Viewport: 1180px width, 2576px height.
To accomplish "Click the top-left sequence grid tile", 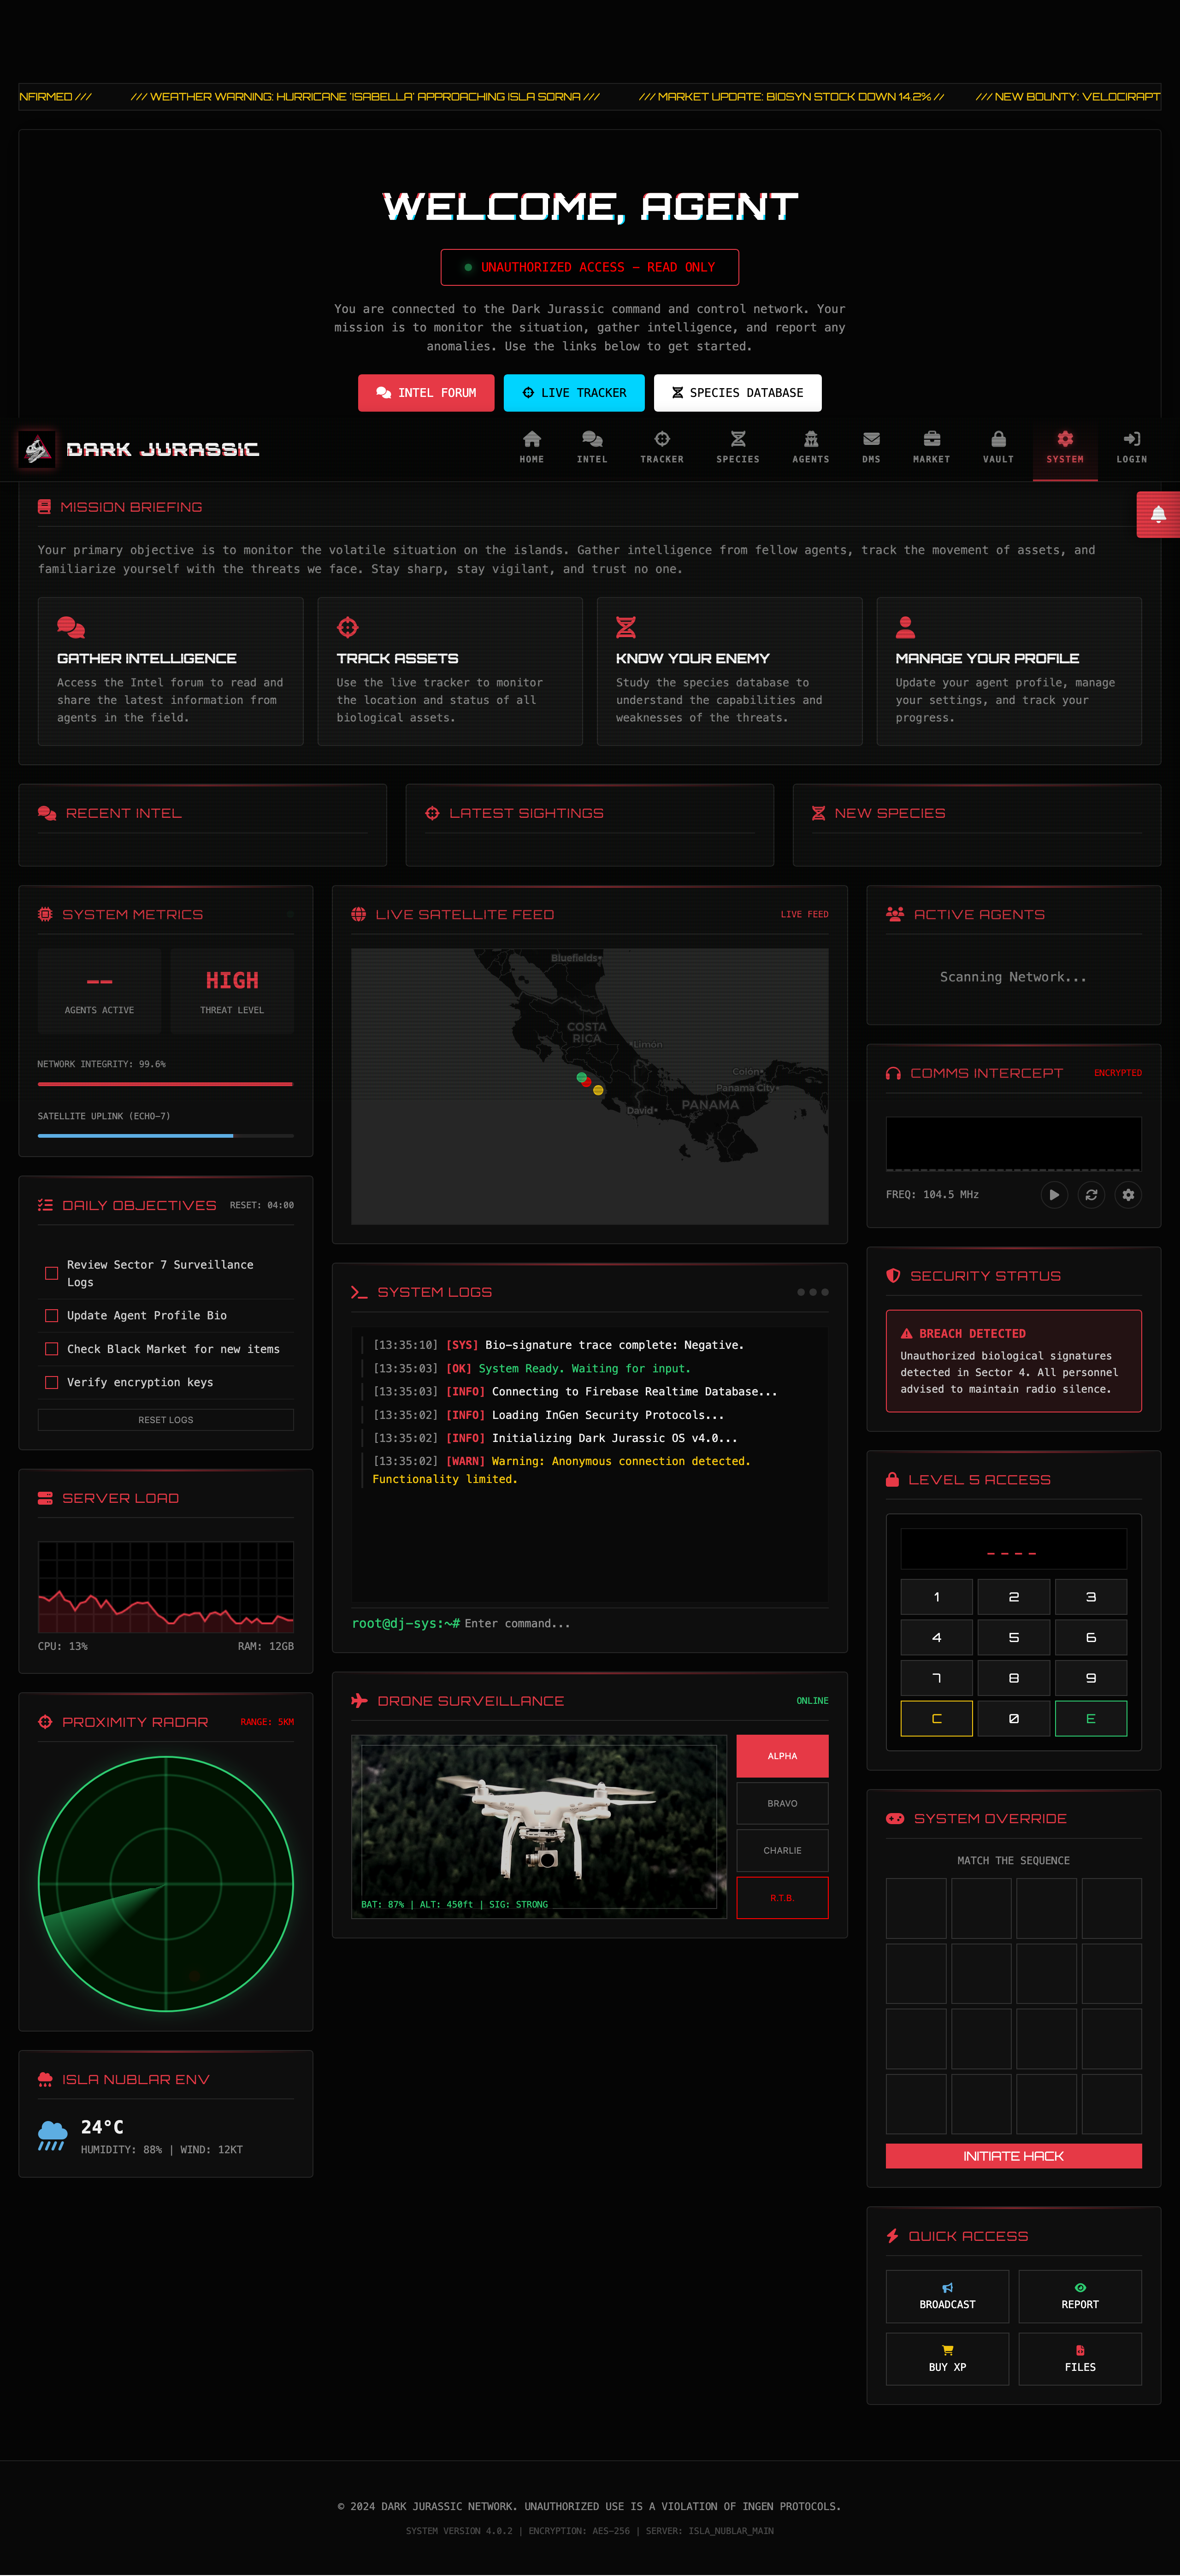I will pyautogui.click(x=916, y=1908).
